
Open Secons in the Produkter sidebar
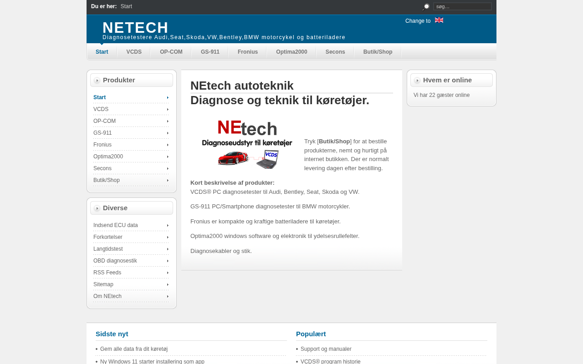(131, 168)
